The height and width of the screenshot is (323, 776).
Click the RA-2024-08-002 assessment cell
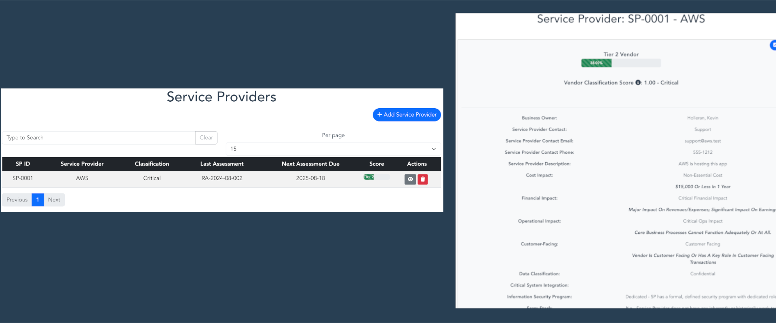pyautogui.click(x=222, y=178)
